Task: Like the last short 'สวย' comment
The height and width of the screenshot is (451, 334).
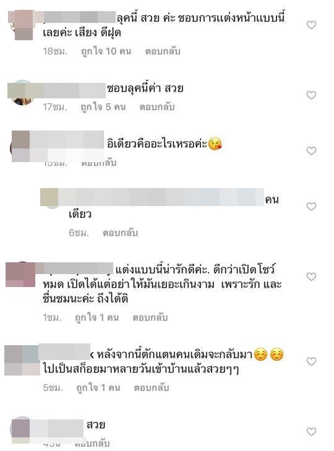Action: point(311,432)
